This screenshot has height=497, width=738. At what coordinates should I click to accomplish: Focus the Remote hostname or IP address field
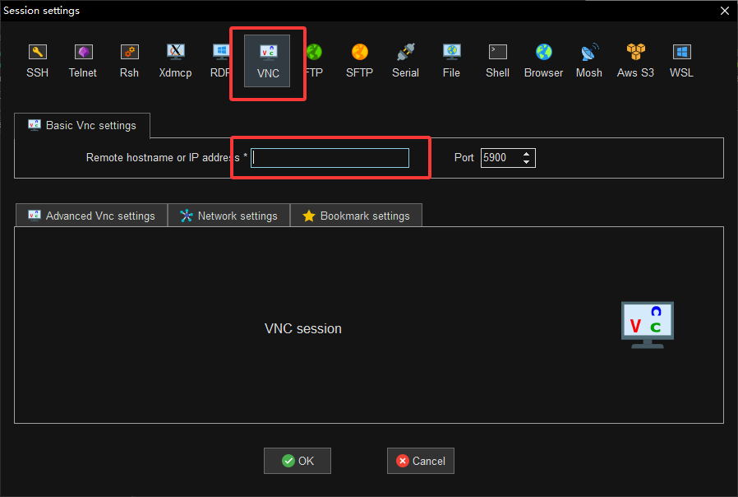pyautogui.click(x=330, y=158)
